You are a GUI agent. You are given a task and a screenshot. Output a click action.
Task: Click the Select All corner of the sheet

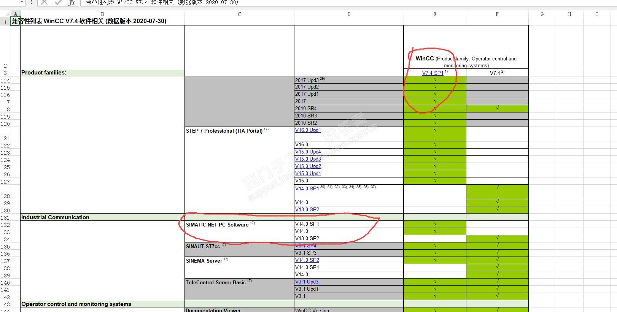pos(5,14)
